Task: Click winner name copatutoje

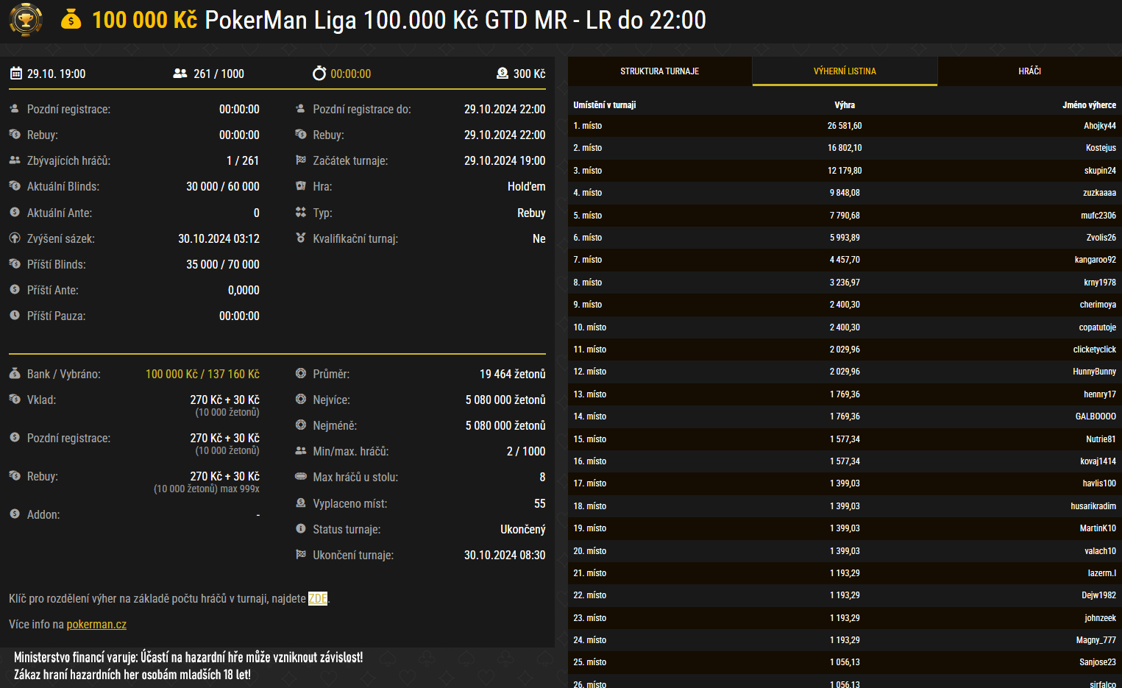Action: (x=1097, y=327)
